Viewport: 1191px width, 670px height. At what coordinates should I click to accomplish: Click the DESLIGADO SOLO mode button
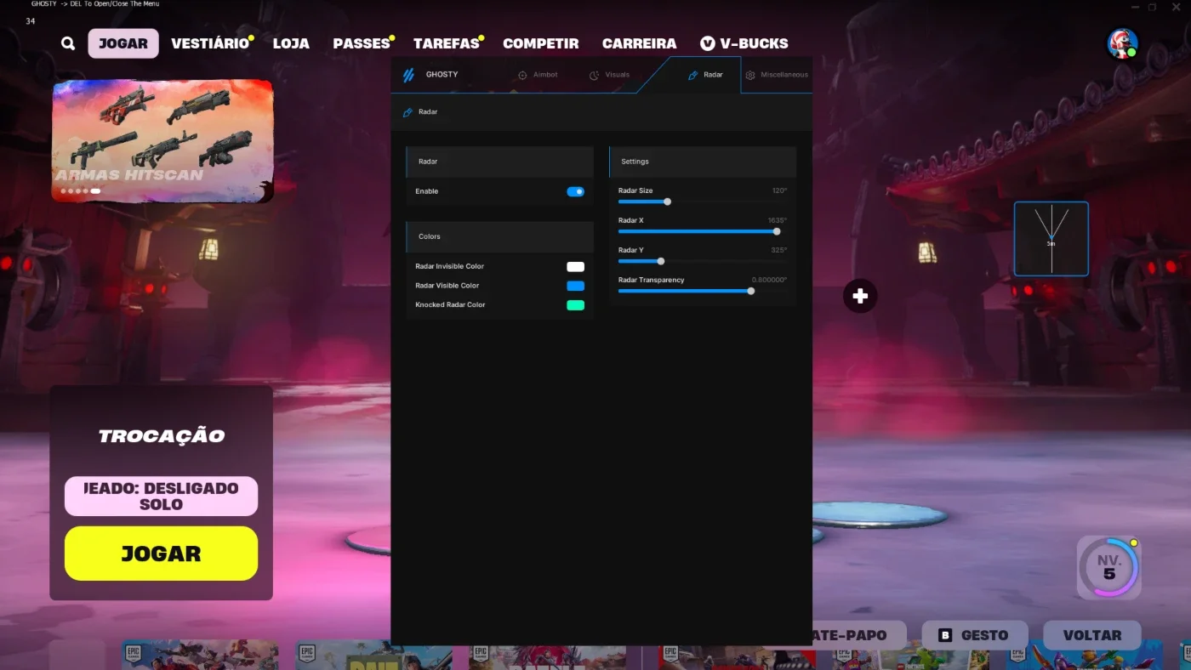point(161,496)
